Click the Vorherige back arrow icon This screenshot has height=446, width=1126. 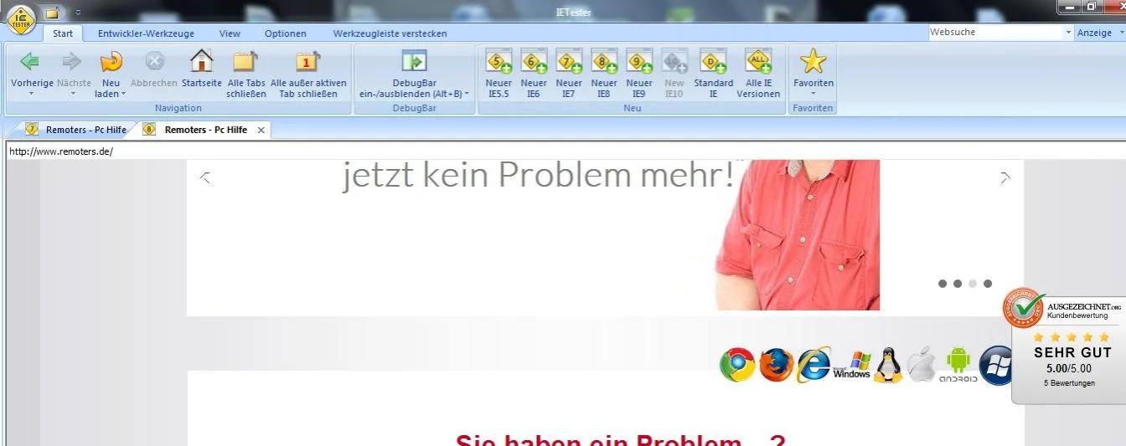(x=31, y=61)
